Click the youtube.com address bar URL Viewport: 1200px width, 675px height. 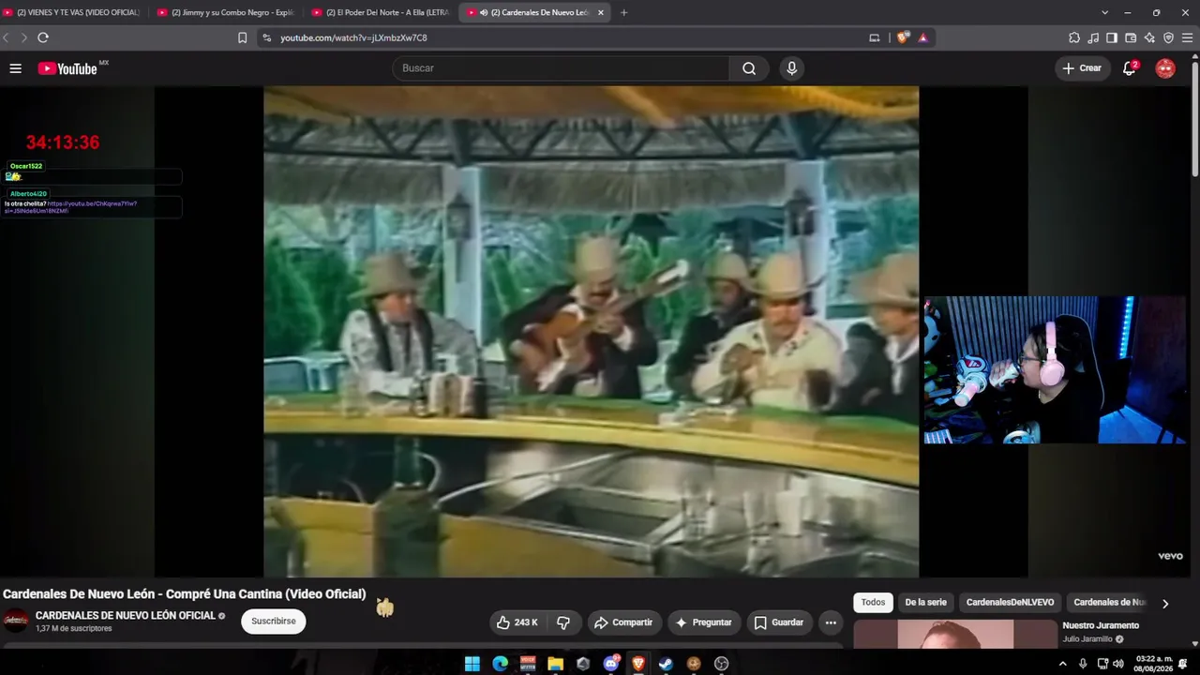pyautogui.click(x=353, y=37)
